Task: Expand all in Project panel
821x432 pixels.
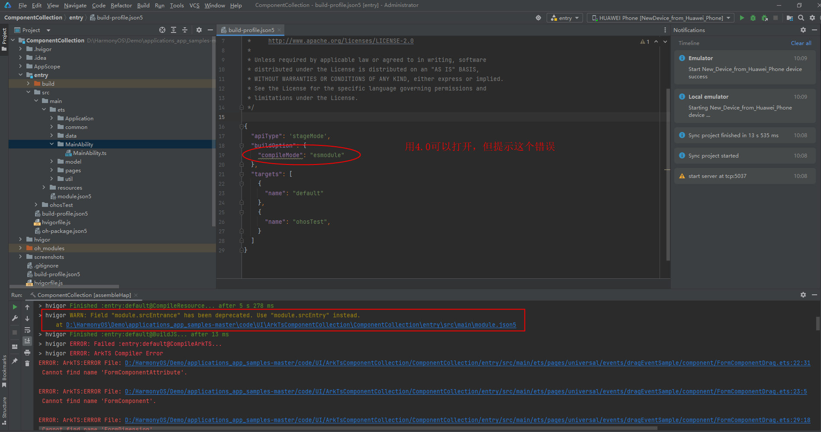Action: pyautogui.click(x=174, y=30)
